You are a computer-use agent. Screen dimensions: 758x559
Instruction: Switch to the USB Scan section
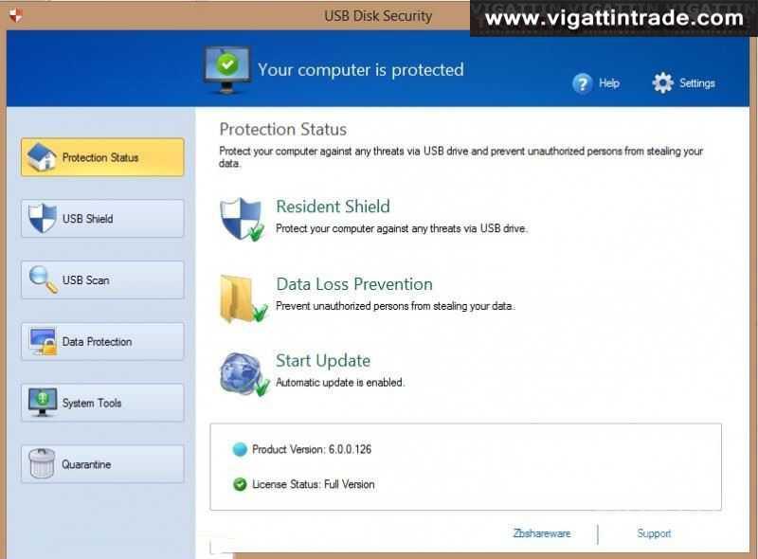click(x=102, y=280)
